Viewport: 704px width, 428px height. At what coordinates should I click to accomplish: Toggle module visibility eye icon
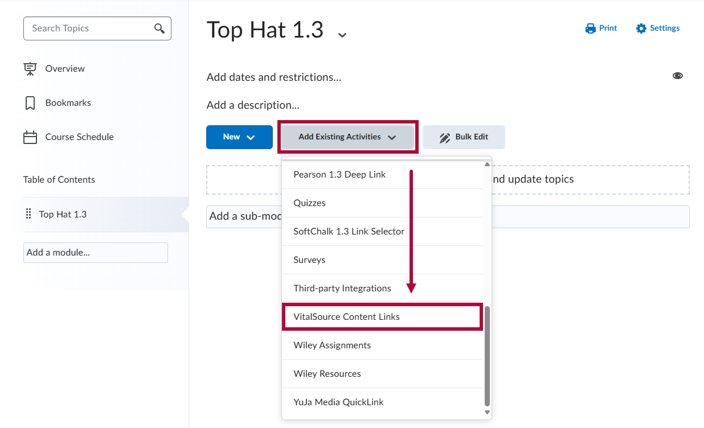click(678, 76)
